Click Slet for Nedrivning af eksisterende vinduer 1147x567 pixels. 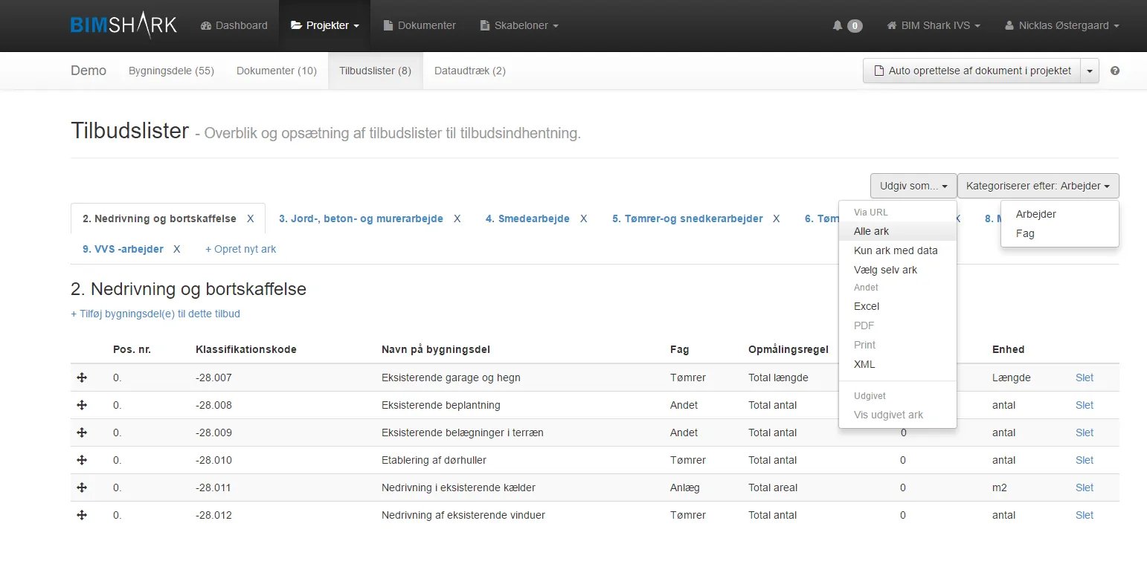coord(1085,515)
